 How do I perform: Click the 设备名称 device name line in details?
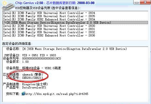point(66,49)
